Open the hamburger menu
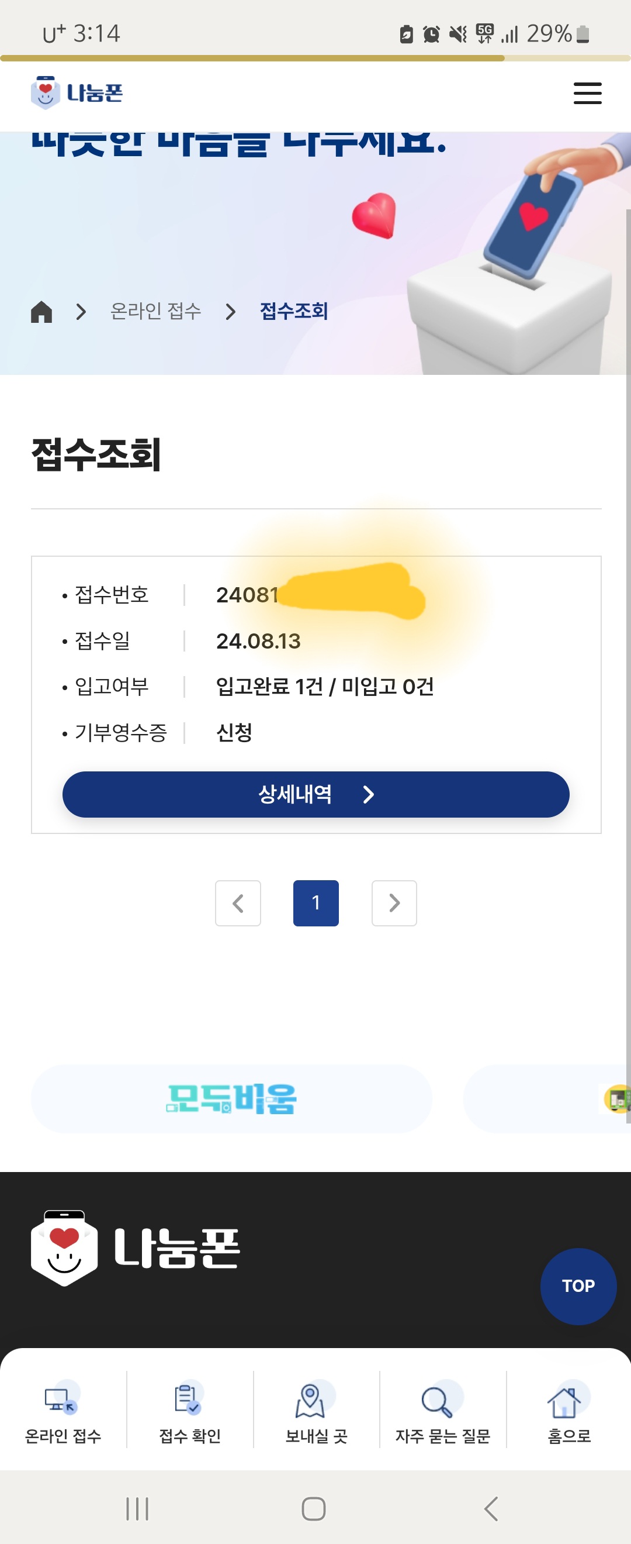Screen dimensions: 631x1544 (587, 94)
